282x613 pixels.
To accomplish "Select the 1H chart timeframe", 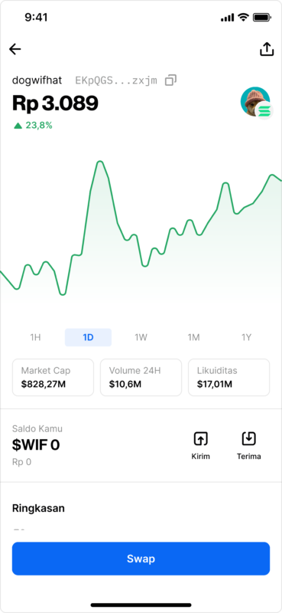I will coord(35,337).
